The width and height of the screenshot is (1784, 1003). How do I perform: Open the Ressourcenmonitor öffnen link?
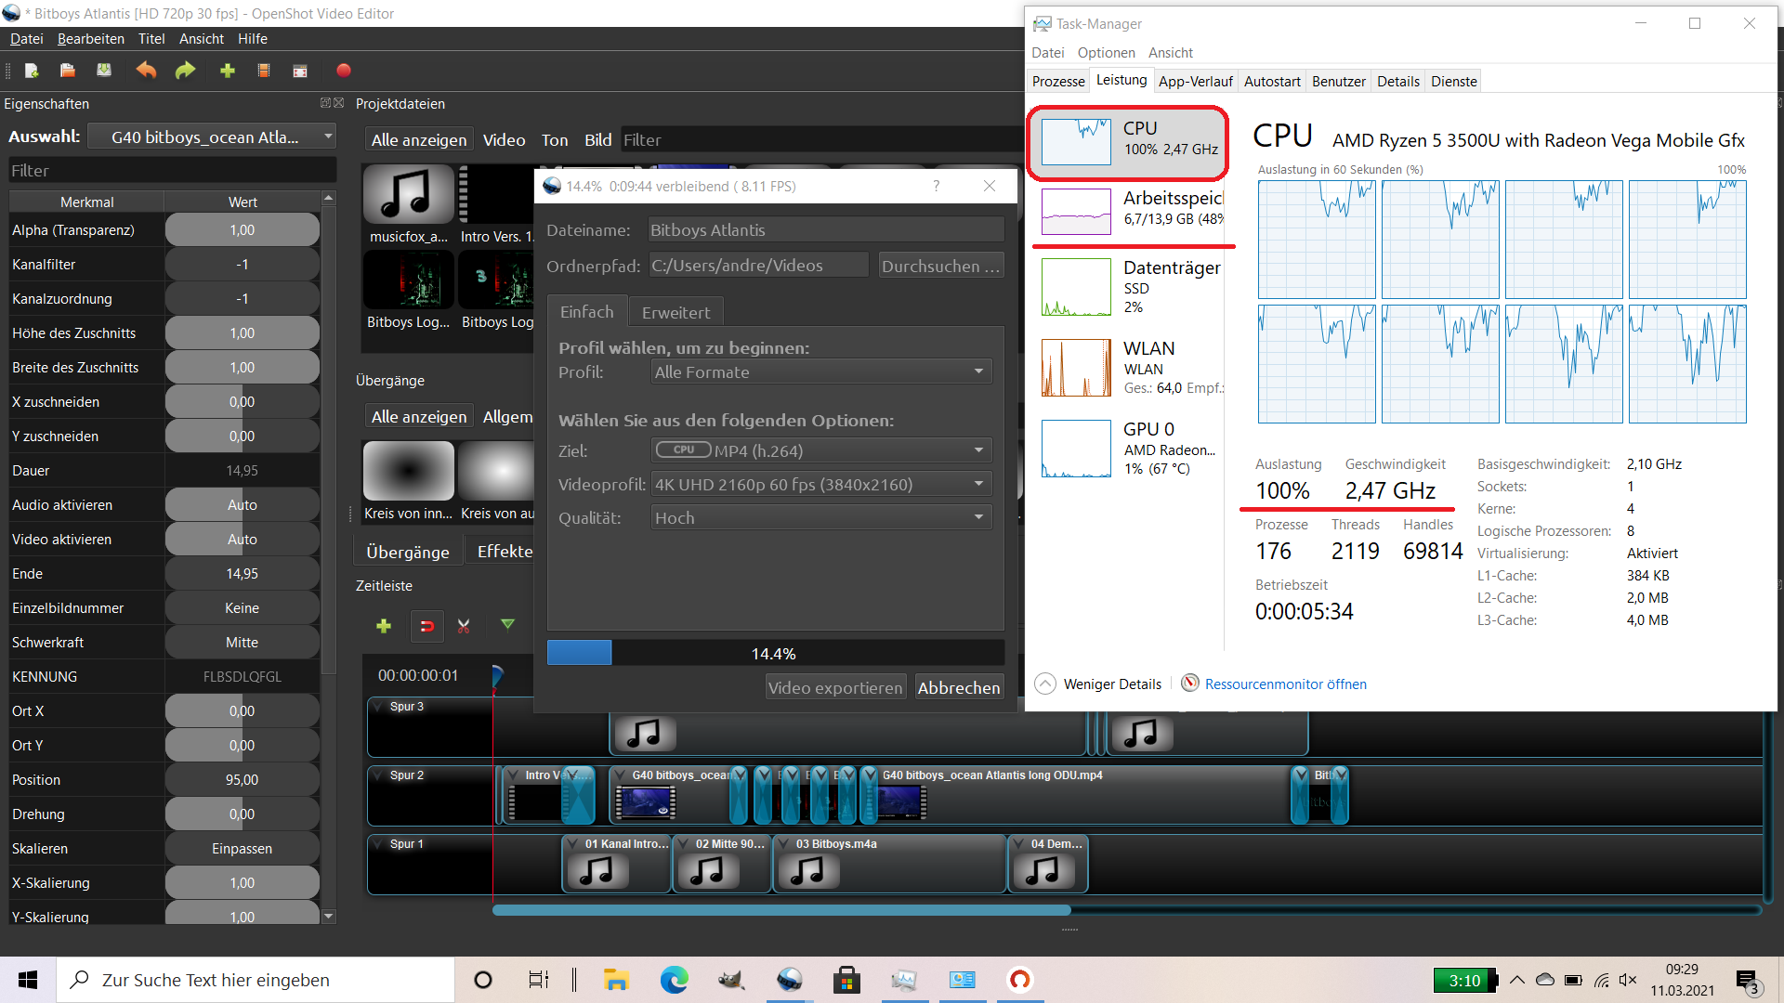click(x=1285, y=684)
